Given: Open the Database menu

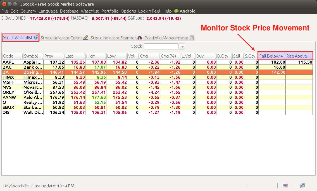Looking at the screenshot, I should 69,11.
